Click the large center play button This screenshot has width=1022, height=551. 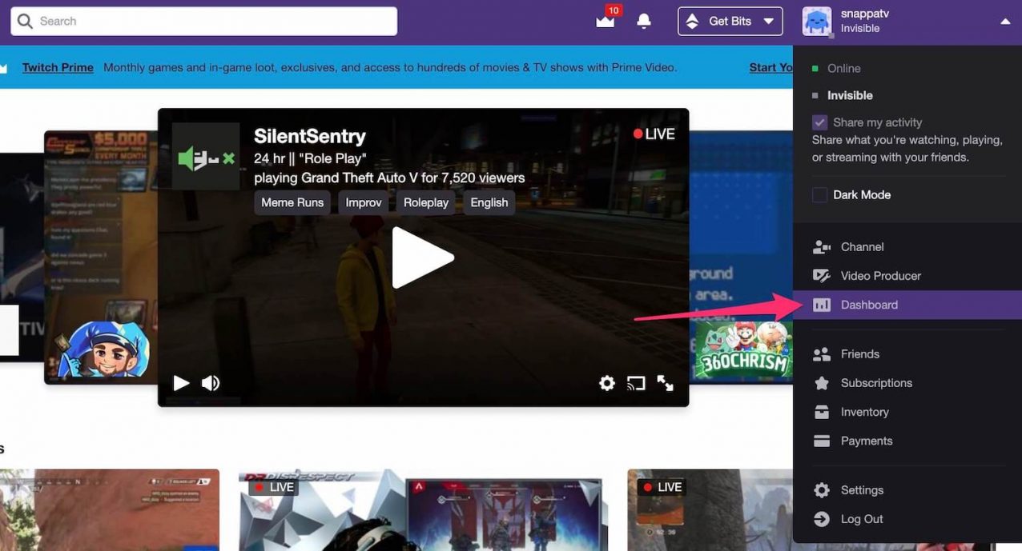423,258
